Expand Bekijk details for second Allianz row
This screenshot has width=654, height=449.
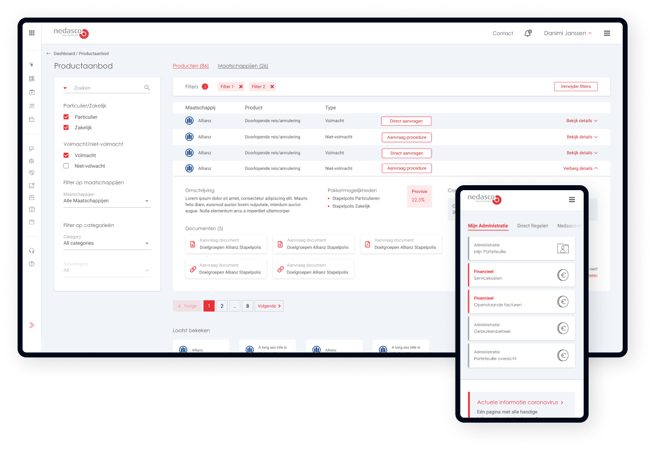[x=582, y=137]
